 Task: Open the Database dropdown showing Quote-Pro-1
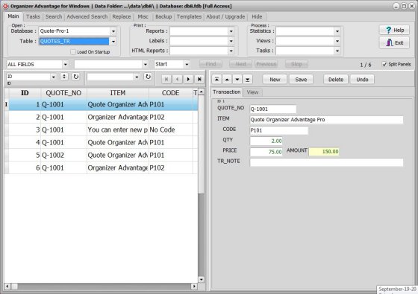113,31
